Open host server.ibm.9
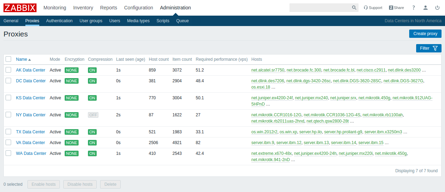This screenshot has height=192, width=445. tap(262, 143)
